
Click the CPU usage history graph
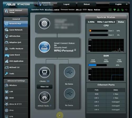click(106, 45)
